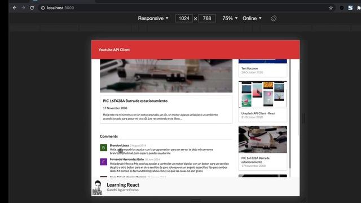Open the Online throttling dropdown
The width and height of the screenshot is (361, 203).
(x=252, y=19)
